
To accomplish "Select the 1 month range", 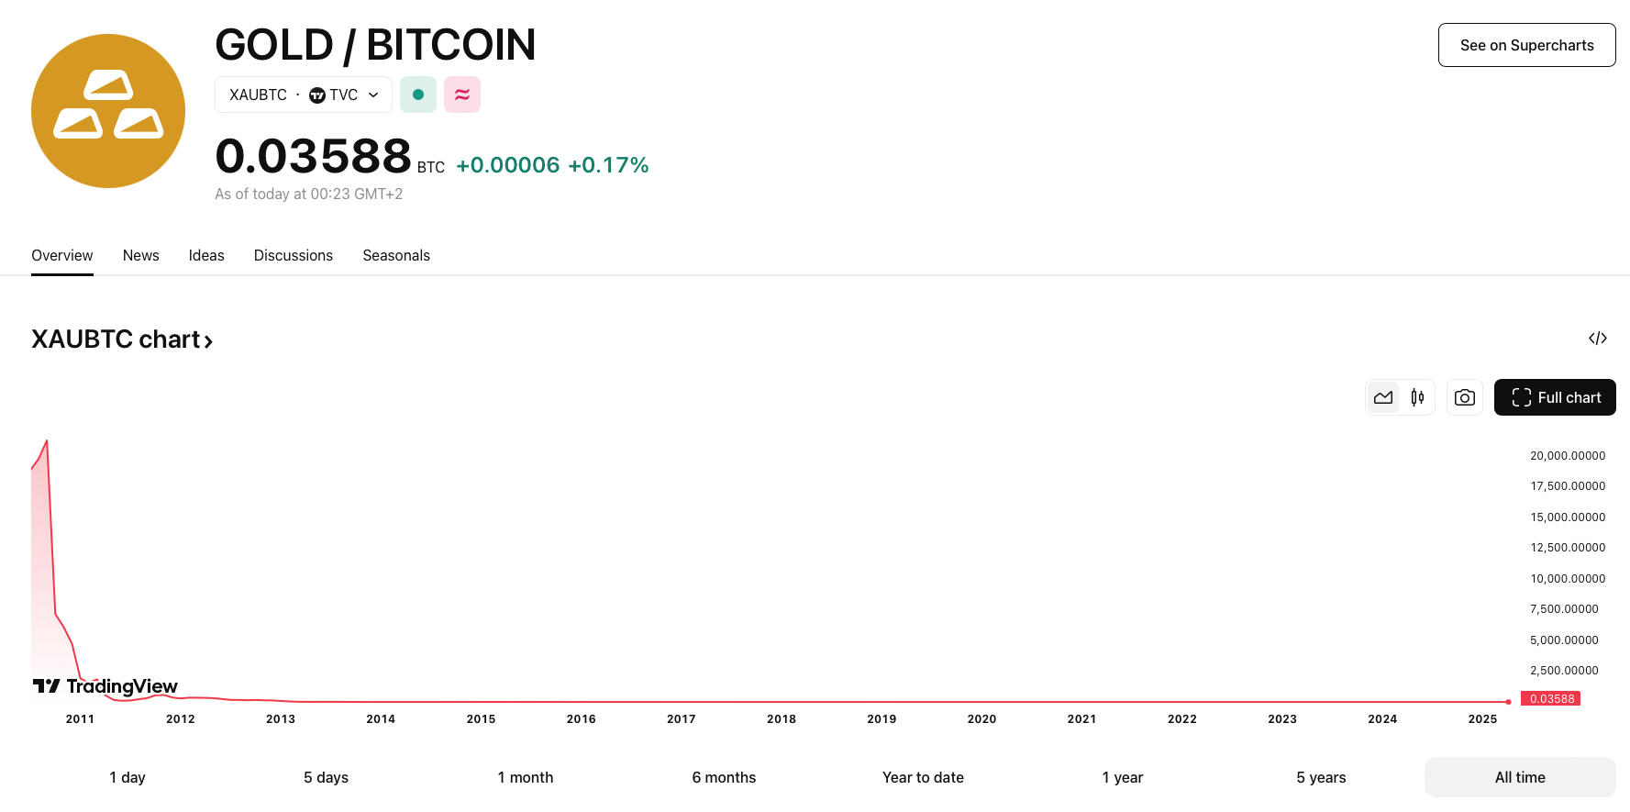I will tap(526, 777).
